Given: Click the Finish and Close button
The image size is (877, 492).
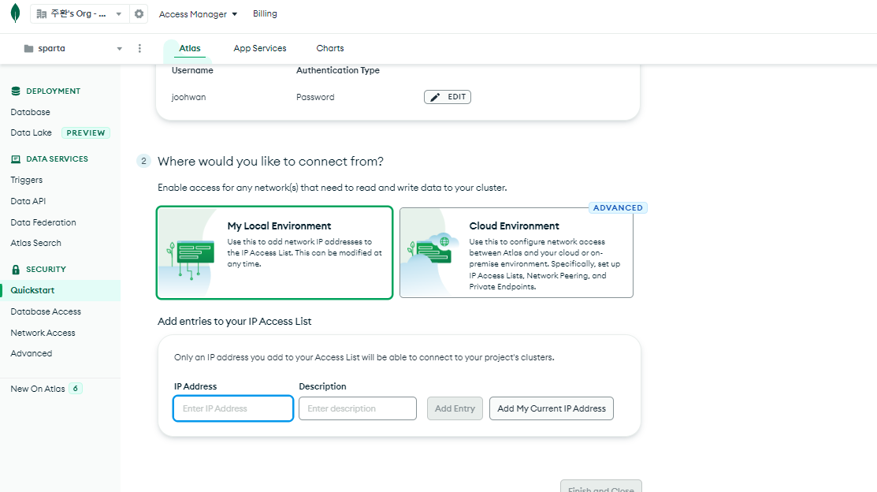Looking at the screenshot, I should point(601,487).
